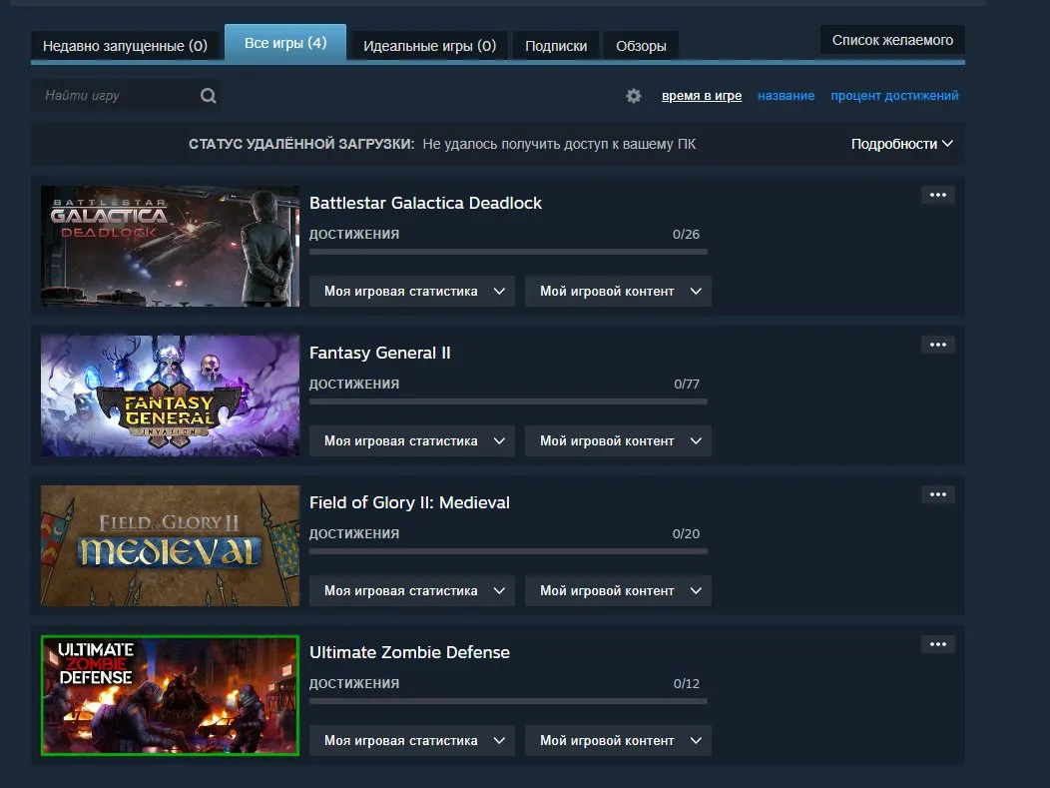Open Fantasy General II title link
Viewport: 1050px width, 788px height.
pyautogui.click(x=379, y=354)
